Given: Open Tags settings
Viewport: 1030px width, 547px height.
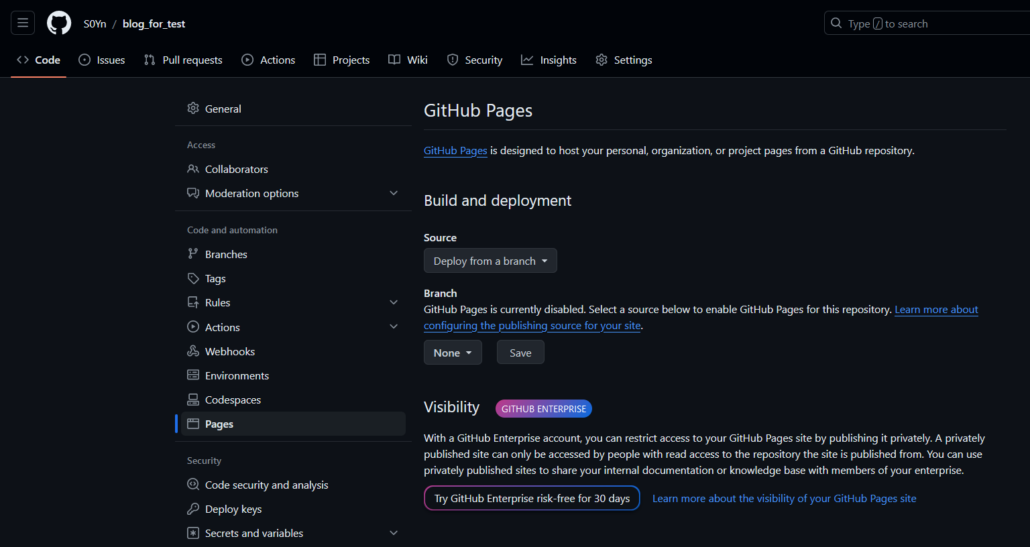Looking at the screenshot, I should click(293, 278).
